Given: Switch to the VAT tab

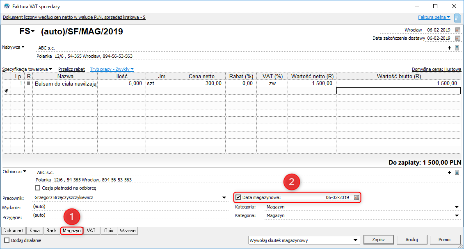Looking at the screenshot, I should coord(91,231).
